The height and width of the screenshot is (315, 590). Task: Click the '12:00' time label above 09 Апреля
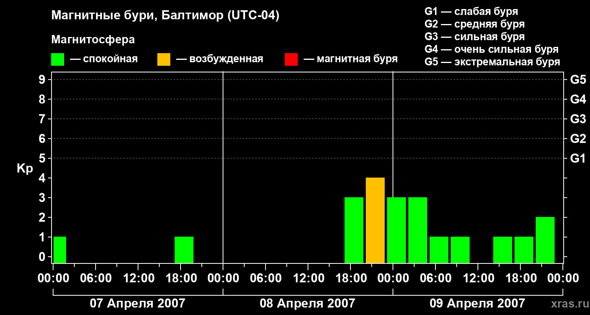click(x=478, y=278)
